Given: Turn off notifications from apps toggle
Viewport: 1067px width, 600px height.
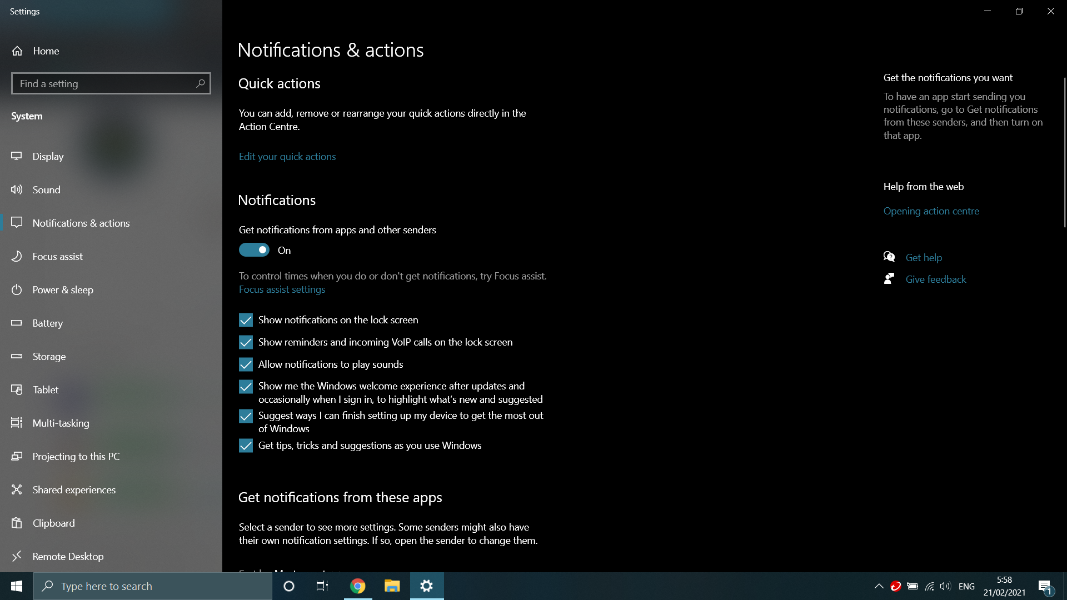Looking at the screenshot, I should click(x=254, y=250).
